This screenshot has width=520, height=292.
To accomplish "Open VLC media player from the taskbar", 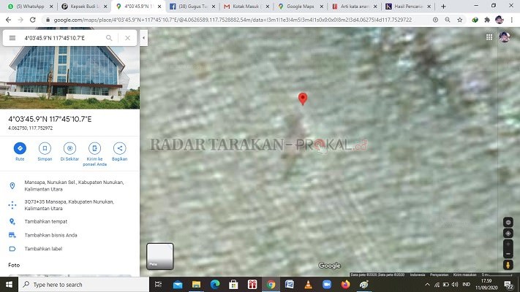I will [x=308, y=285].
